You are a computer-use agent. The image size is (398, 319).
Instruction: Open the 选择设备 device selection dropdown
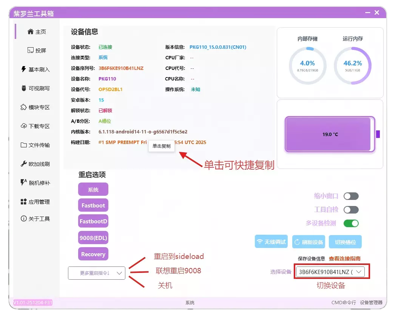pos(331,271)
